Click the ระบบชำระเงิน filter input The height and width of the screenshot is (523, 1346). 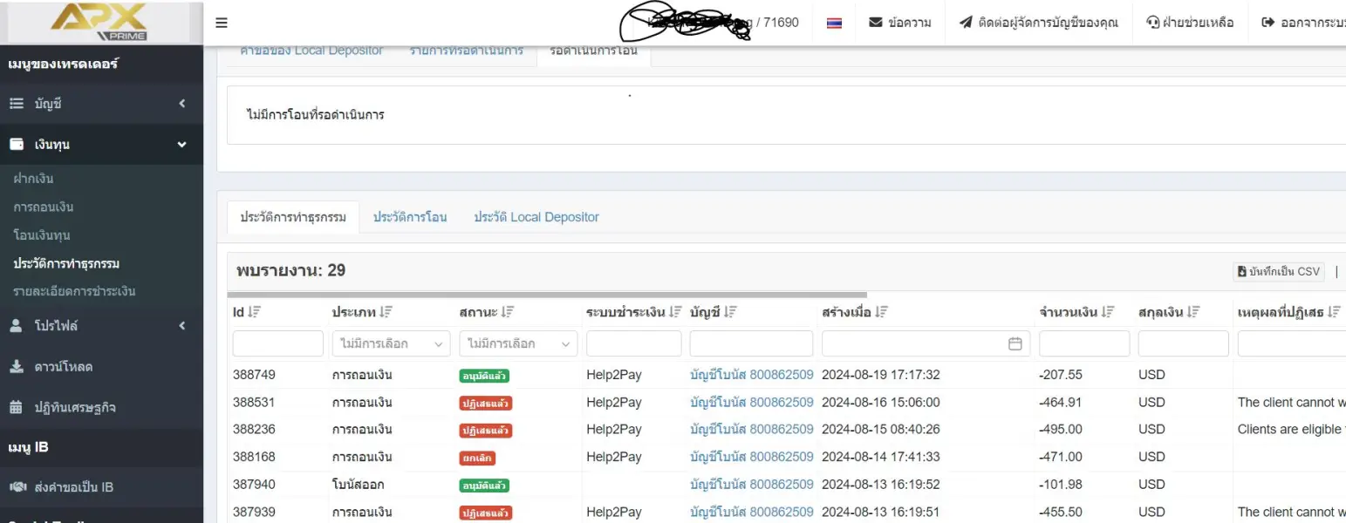tap(634, 343)
